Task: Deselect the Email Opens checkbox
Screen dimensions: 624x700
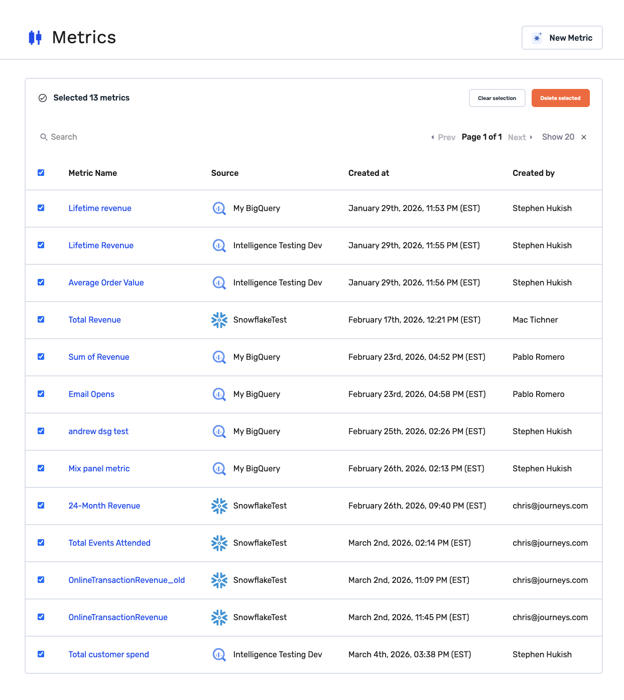Action: [41, 394]
